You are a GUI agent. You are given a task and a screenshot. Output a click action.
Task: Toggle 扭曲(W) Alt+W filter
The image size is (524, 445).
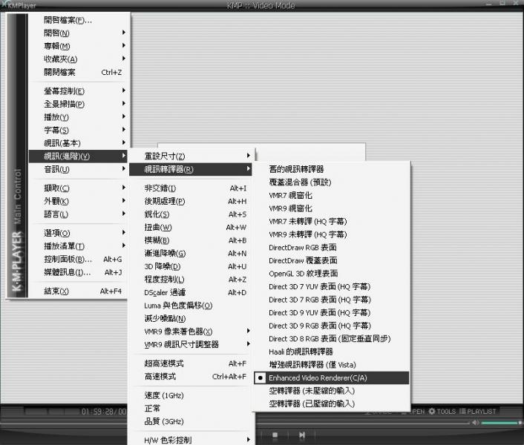point(191,227)
